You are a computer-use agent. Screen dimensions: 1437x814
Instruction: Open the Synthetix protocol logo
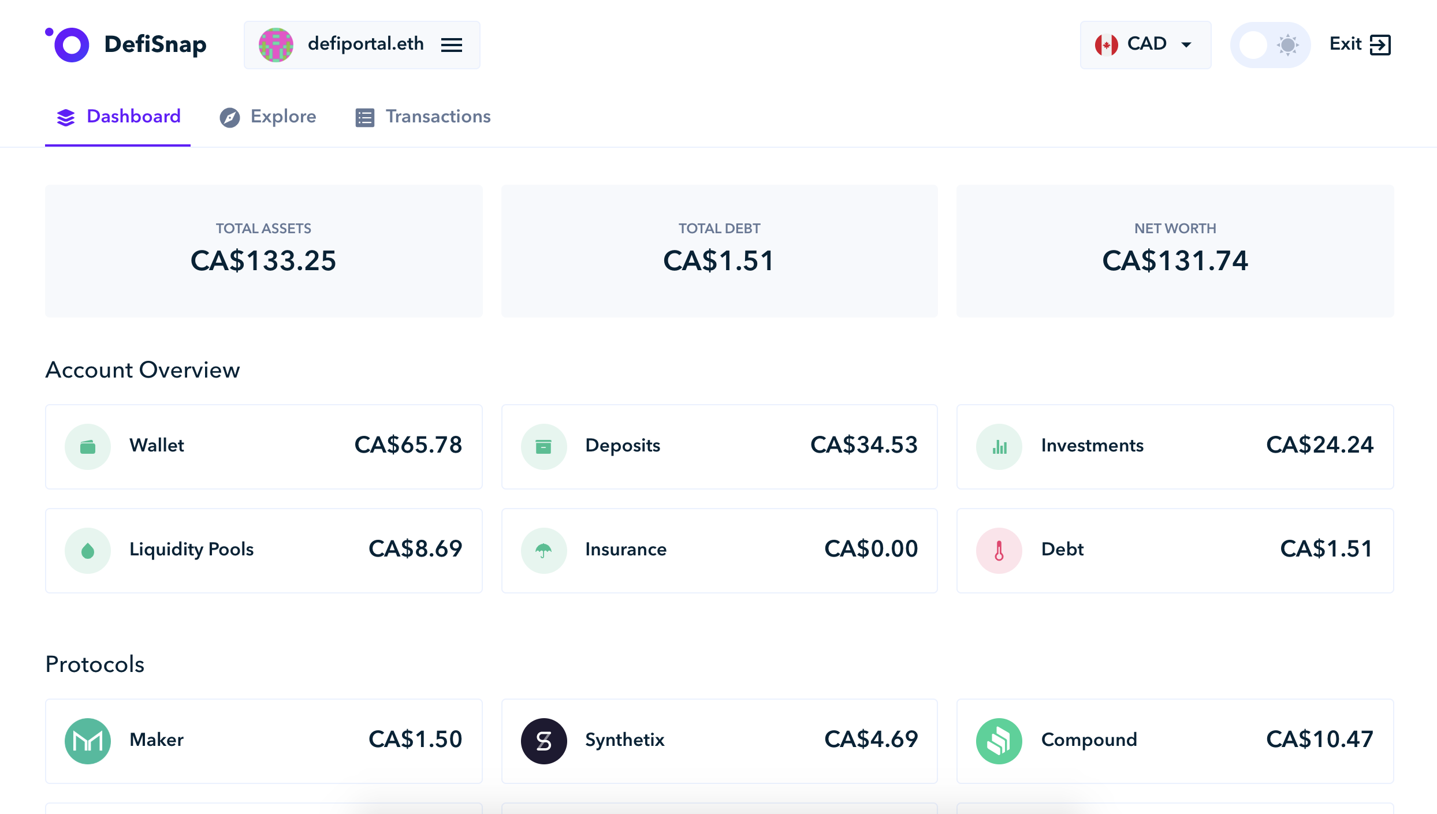(x=543, y=741)
